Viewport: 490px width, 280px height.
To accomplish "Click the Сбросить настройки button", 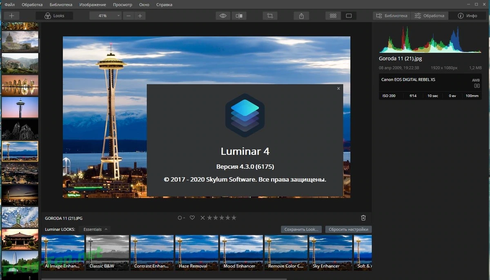I will point(348,229).
